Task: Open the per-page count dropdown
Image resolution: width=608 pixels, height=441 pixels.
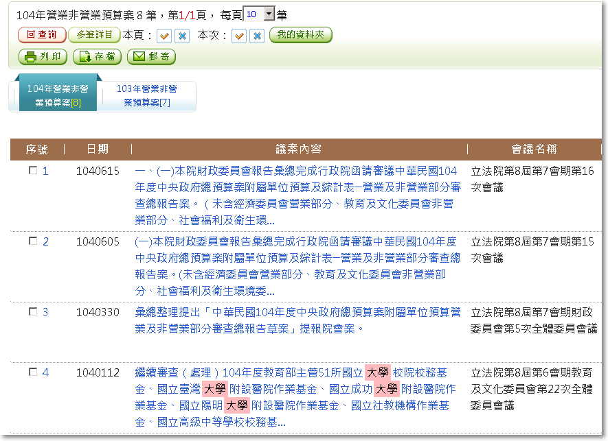Action: [x=269, y=14]
